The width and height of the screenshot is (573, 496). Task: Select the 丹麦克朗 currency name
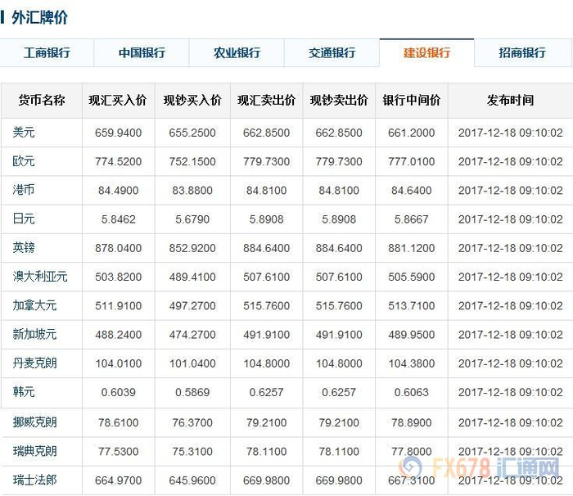click(x=34, y=363)
